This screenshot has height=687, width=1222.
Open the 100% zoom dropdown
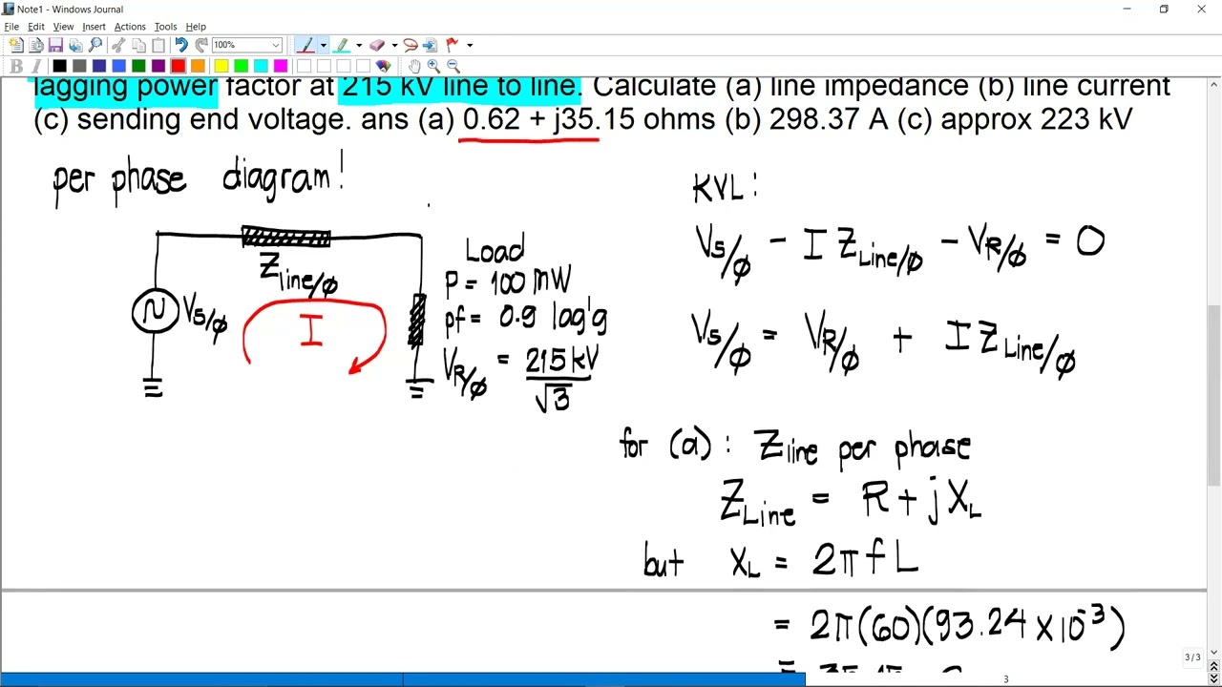pyautogui.click(x=276, y=45)
